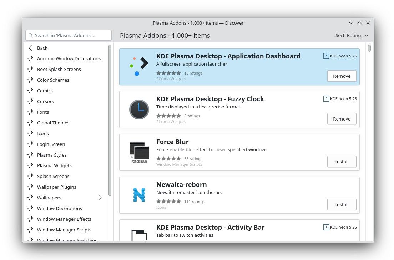This screenshot has width=394, height=260.
Task: Click the icon beside Color Schemes
Action: [30, 80]
